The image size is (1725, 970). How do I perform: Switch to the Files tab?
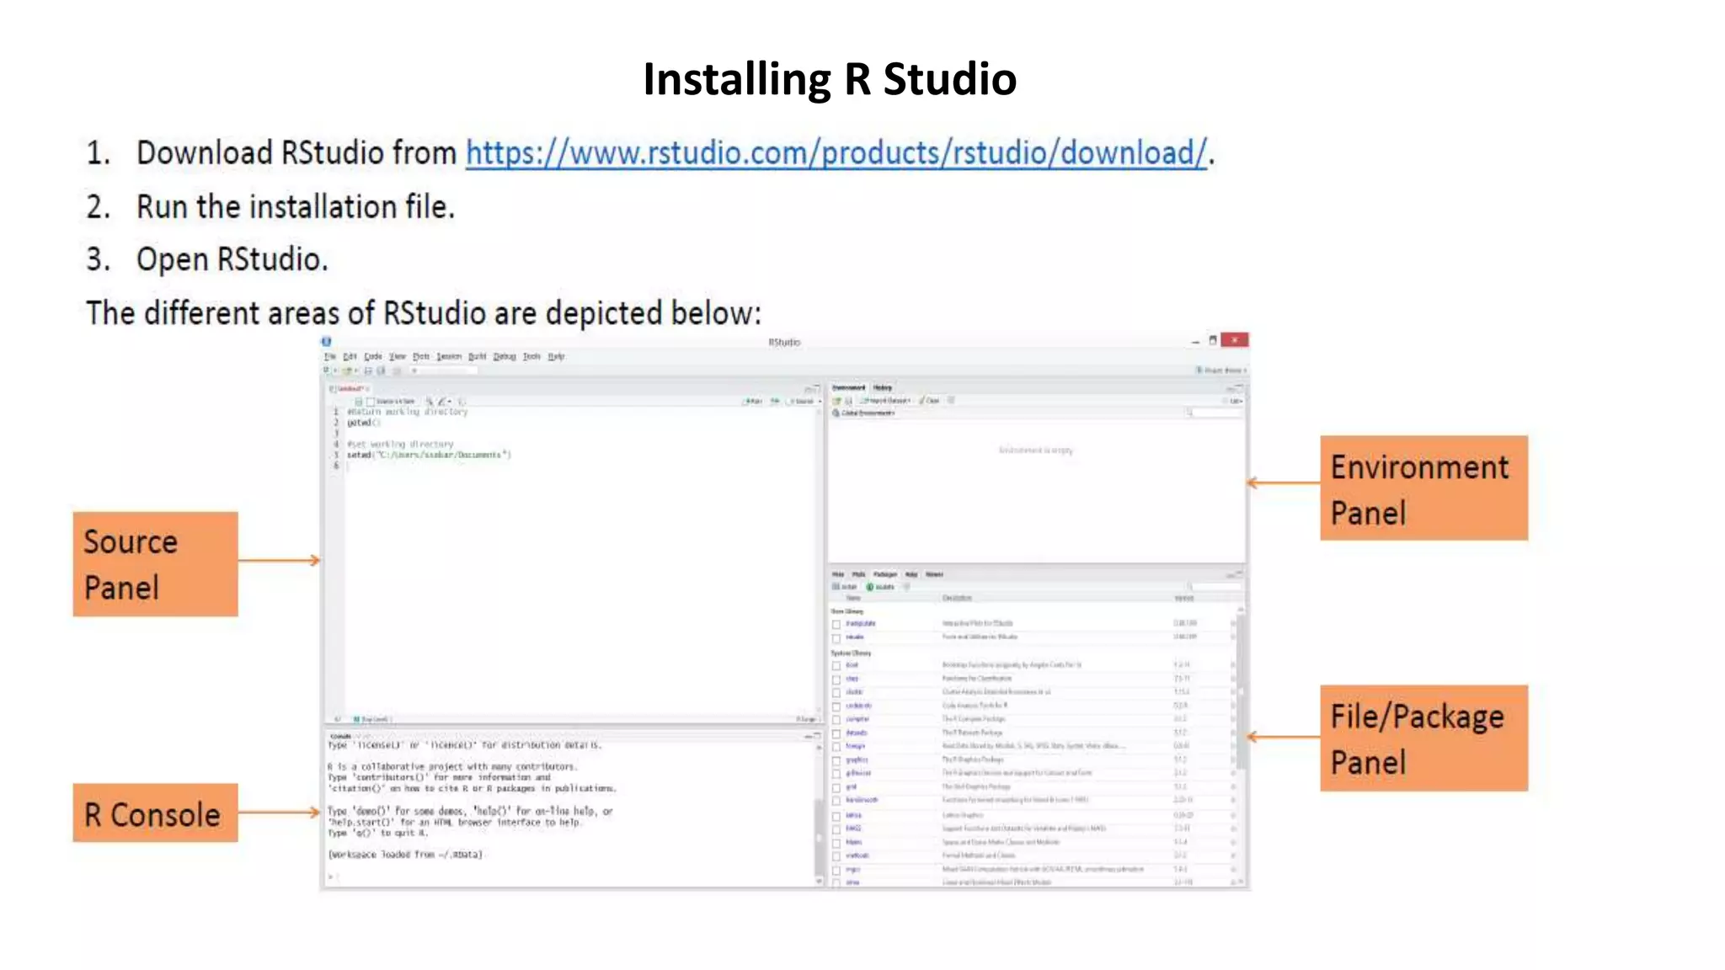click(x=838, y=574)
